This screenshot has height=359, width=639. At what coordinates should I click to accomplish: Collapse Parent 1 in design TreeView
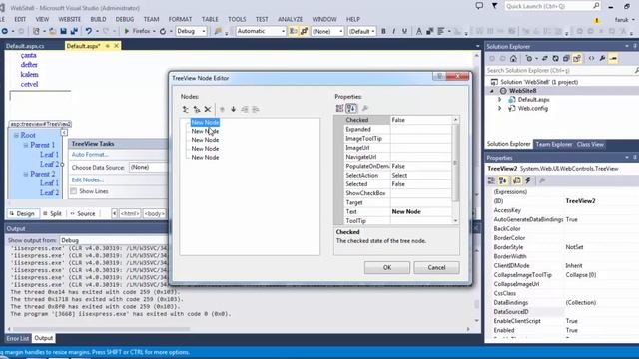[x=26, y=145]
